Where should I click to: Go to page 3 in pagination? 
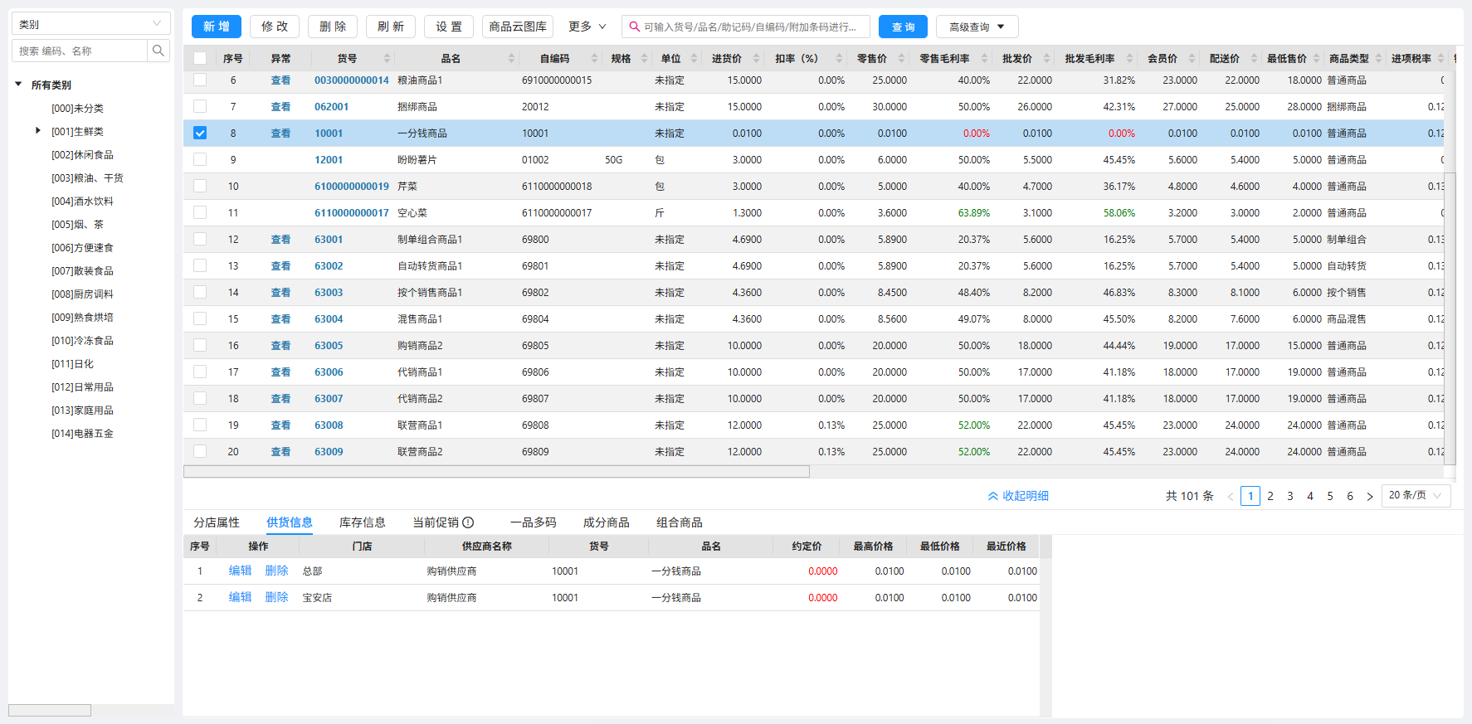(1290, 496)
